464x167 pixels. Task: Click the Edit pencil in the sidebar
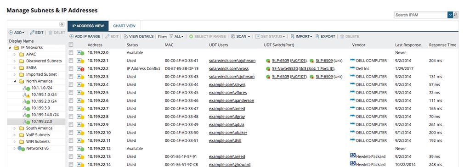[37, 33]
